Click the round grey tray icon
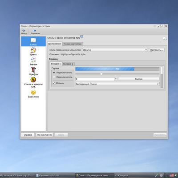The width and height of the screenshot is (178, 178). coord(161,175)
